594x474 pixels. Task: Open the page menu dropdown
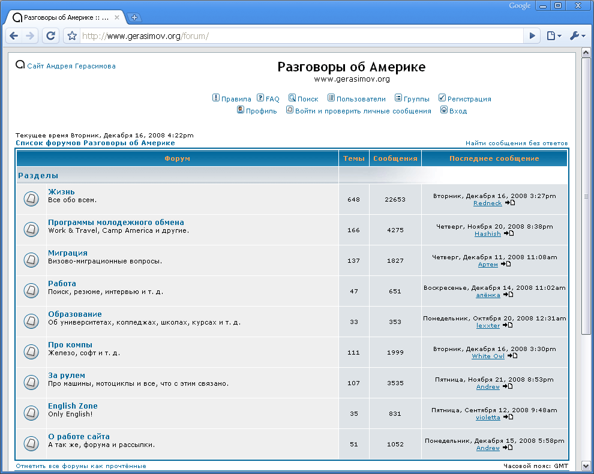tap(554, 36)
